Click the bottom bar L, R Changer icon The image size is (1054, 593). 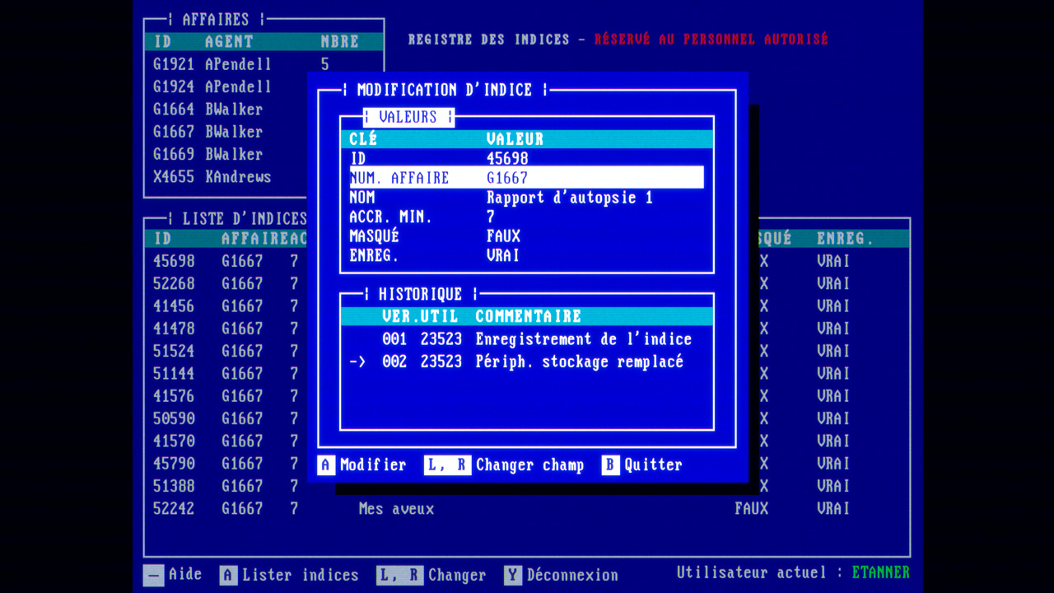(399, 576)
